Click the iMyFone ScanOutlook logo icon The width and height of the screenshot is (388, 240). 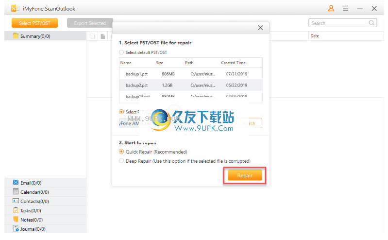tap(15, 8)
